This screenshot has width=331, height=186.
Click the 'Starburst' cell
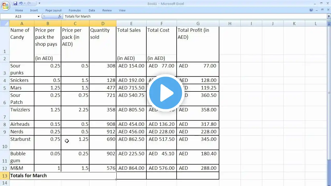(x=22, y=143)
